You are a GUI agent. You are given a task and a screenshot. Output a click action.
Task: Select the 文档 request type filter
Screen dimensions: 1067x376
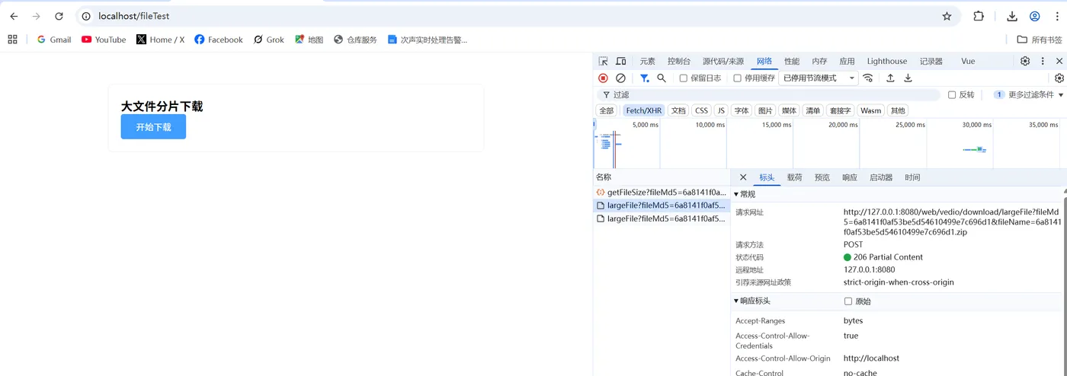coord(678,110)
